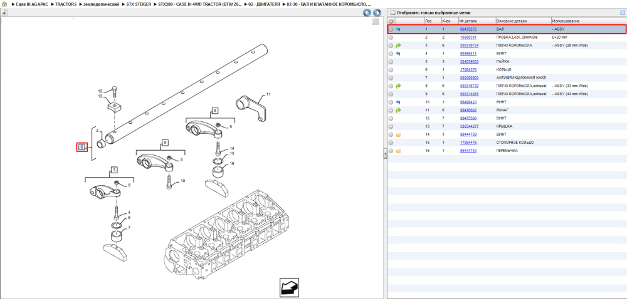The image size is (627, 299).
Task: Click the add-all plus icon in table header
Action: 391,21
